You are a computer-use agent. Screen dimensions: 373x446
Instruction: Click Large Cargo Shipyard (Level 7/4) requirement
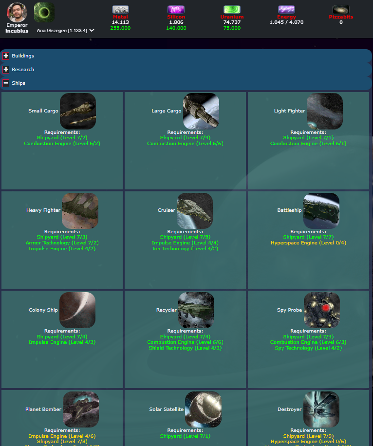[185, 138]
